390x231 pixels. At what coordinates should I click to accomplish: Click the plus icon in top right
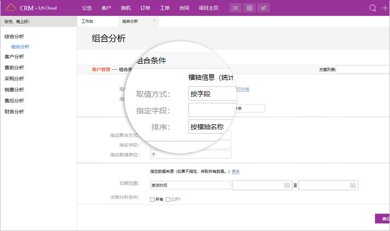[x=385, y=8]
